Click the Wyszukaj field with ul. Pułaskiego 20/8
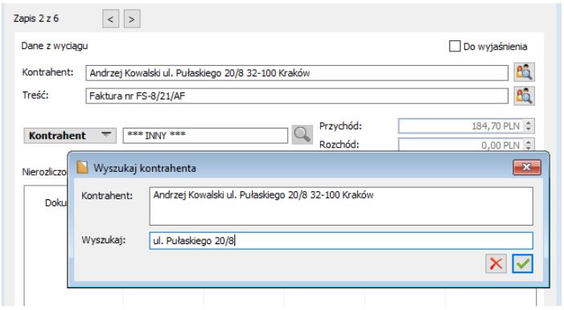Screen dimensions: 564x310 coord(341,241)
